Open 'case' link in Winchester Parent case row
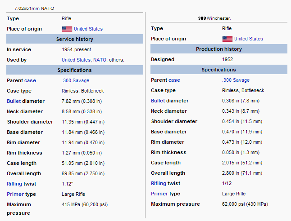Screen dimensions: 291x221 pos(174,80)
